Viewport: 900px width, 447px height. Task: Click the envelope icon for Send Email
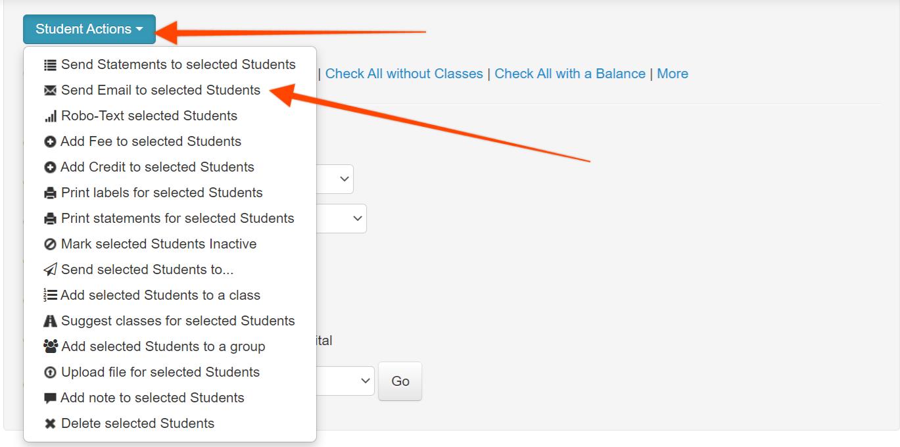point(50,91)
